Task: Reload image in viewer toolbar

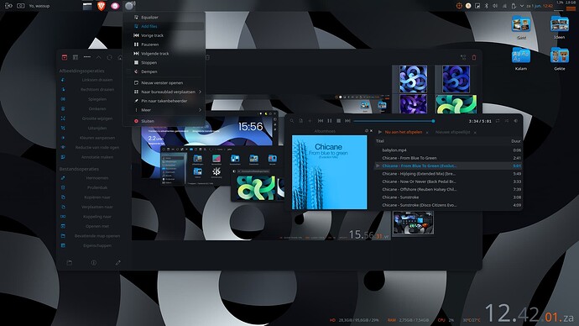Action: (109, 57)
